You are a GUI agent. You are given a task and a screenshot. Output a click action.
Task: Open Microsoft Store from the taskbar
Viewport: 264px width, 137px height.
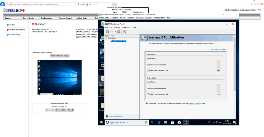tap(172, 122)
